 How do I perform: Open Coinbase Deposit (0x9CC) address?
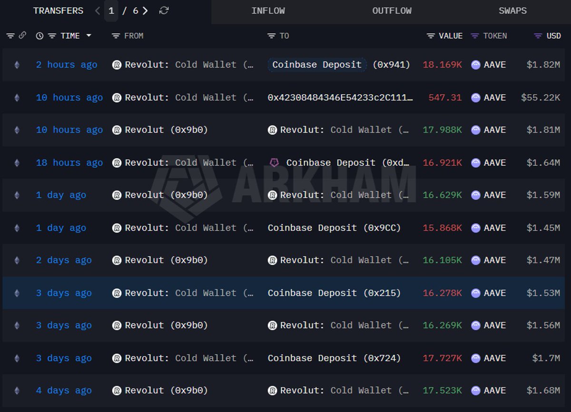tap(334, 228)
